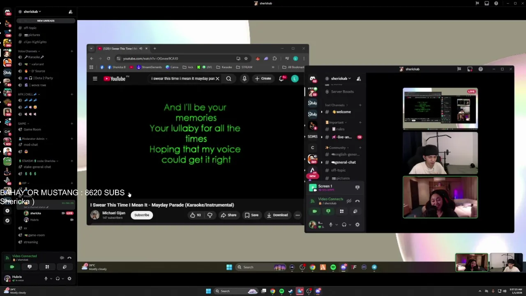This screenshot has height=296, width=526.
Task: Open noise suppression in left Discord panel
Action: click(62, 258)
